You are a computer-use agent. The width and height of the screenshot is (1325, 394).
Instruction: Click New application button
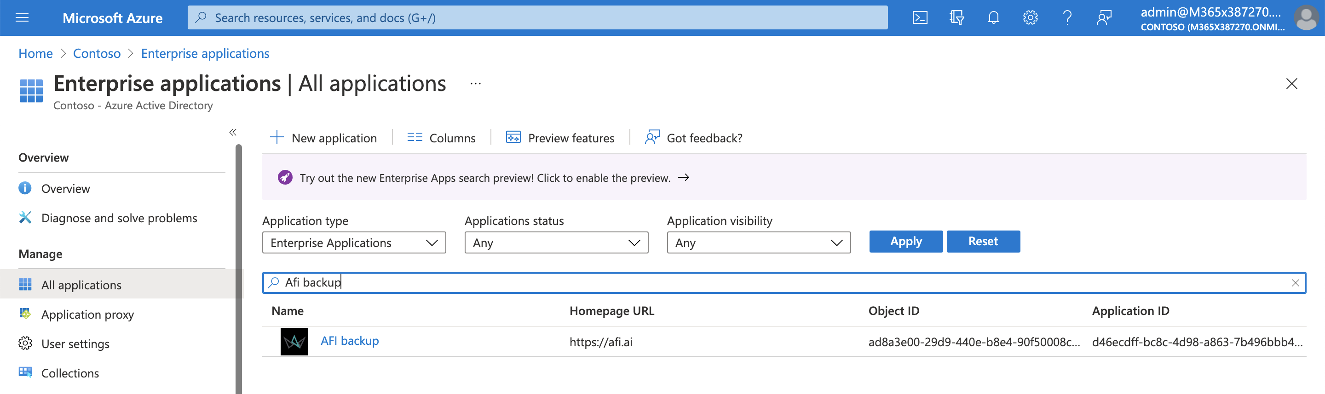323,138
